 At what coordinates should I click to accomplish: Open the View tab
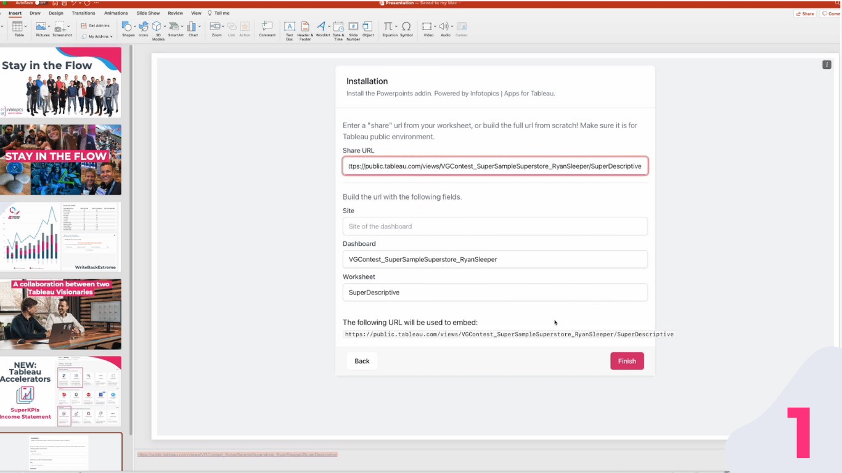[x=196, y=13]
